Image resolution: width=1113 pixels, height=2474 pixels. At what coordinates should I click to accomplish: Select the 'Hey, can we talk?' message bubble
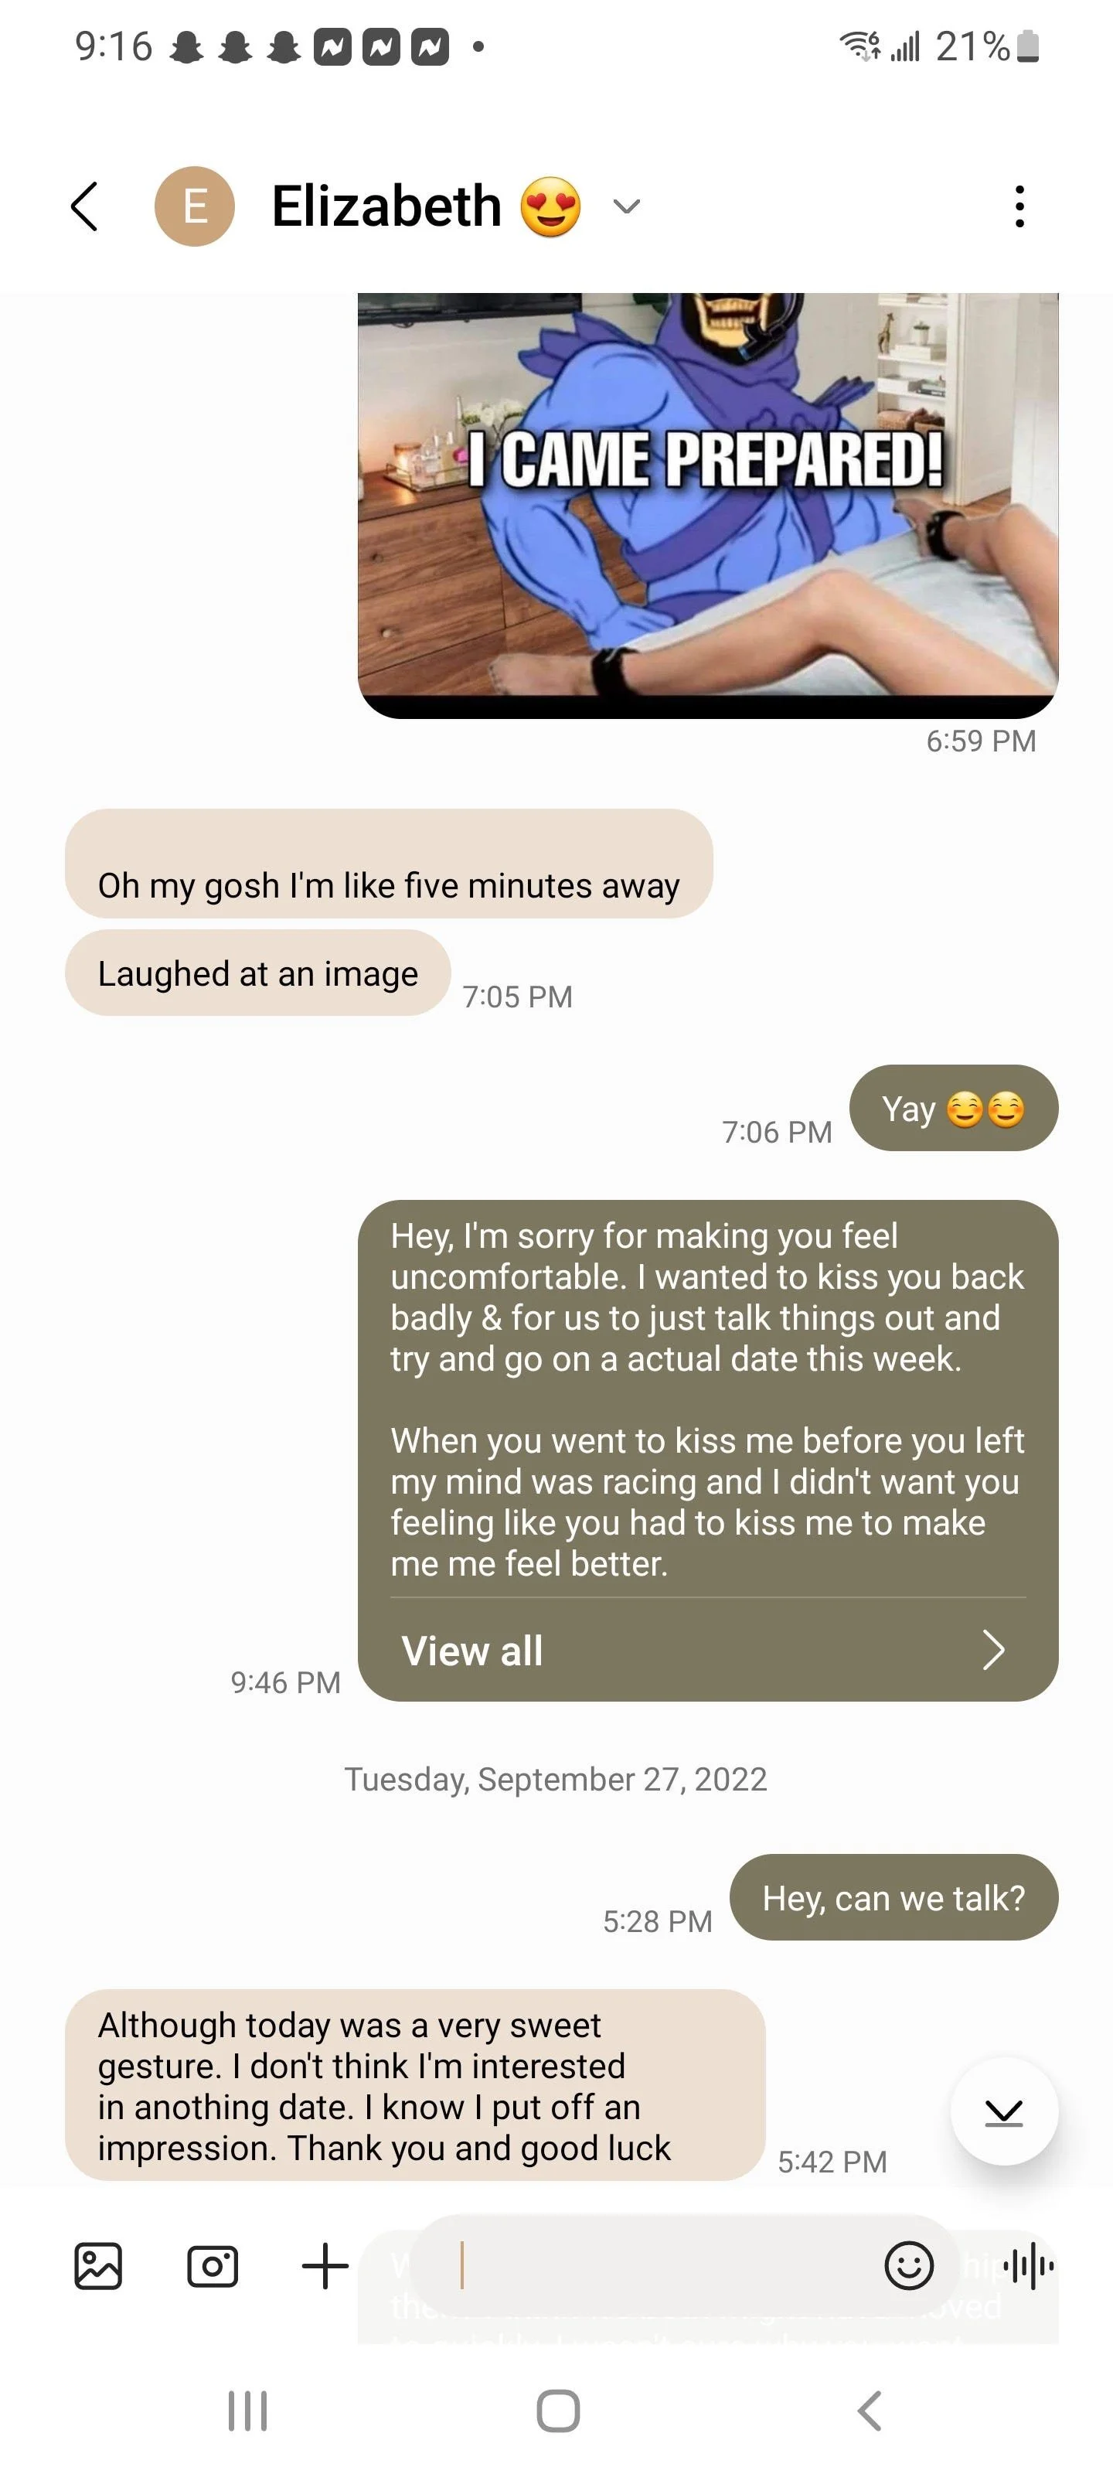(x=894, y=1898)
